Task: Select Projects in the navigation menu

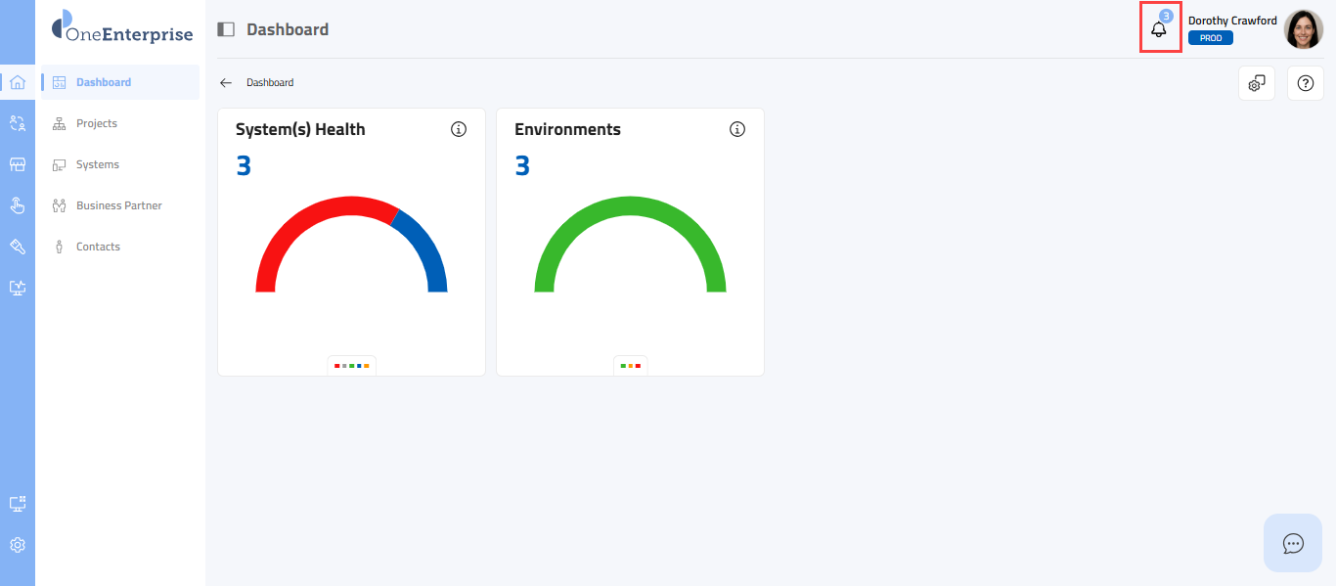Action: pos(97,123)
